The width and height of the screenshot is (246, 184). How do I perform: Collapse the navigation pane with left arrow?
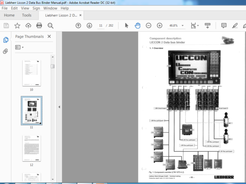click(x=59, y=107)
